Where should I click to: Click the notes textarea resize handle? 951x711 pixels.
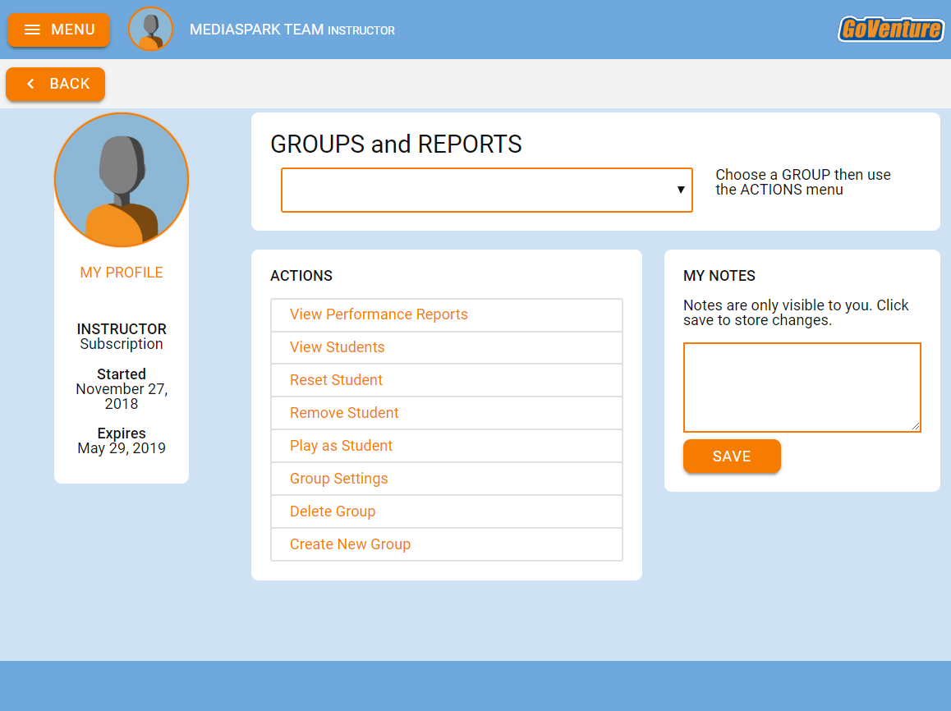click(x=915, y=426)
